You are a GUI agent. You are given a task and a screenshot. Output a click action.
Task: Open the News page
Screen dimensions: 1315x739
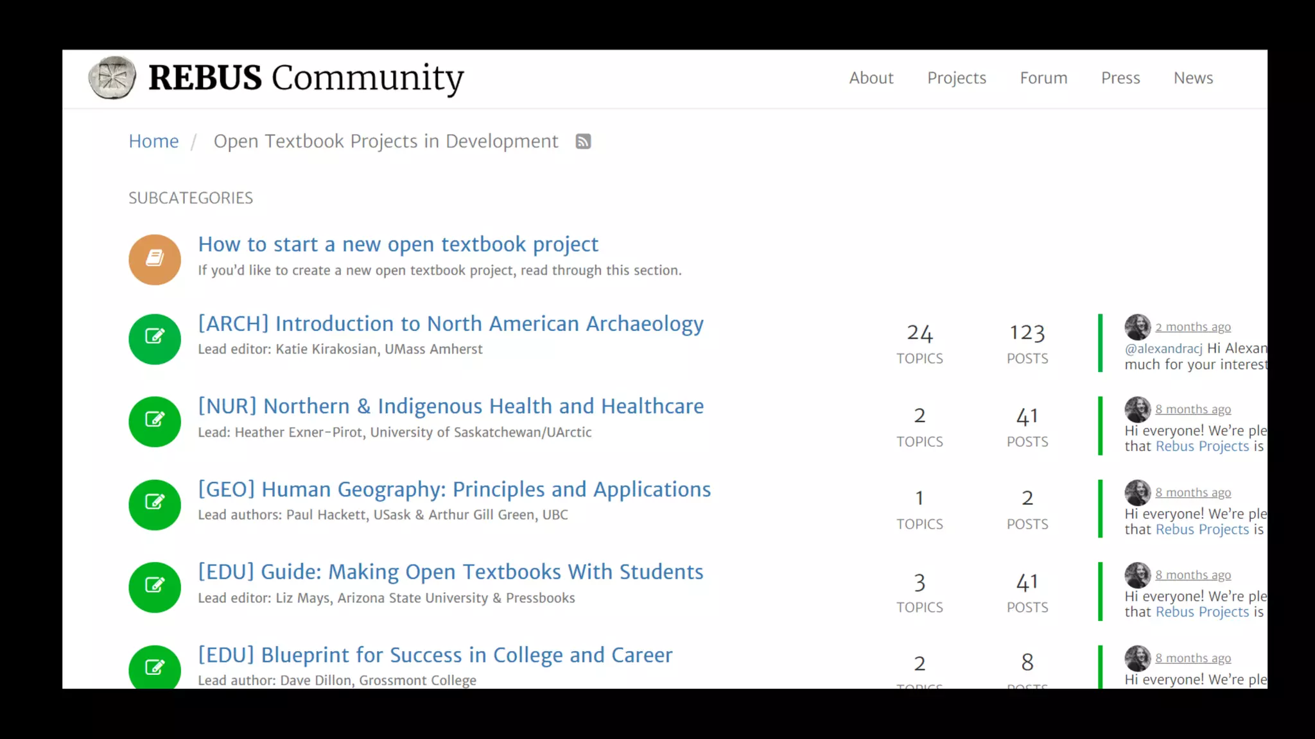pos(1193,78)
